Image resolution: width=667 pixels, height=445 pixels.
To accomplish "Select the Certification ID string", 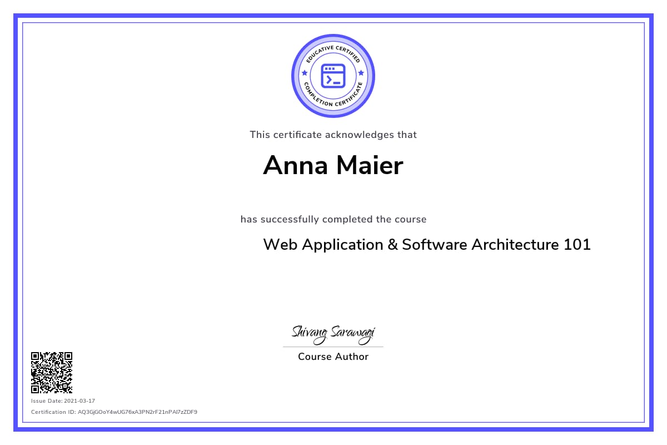I will [x=115, y=412].
